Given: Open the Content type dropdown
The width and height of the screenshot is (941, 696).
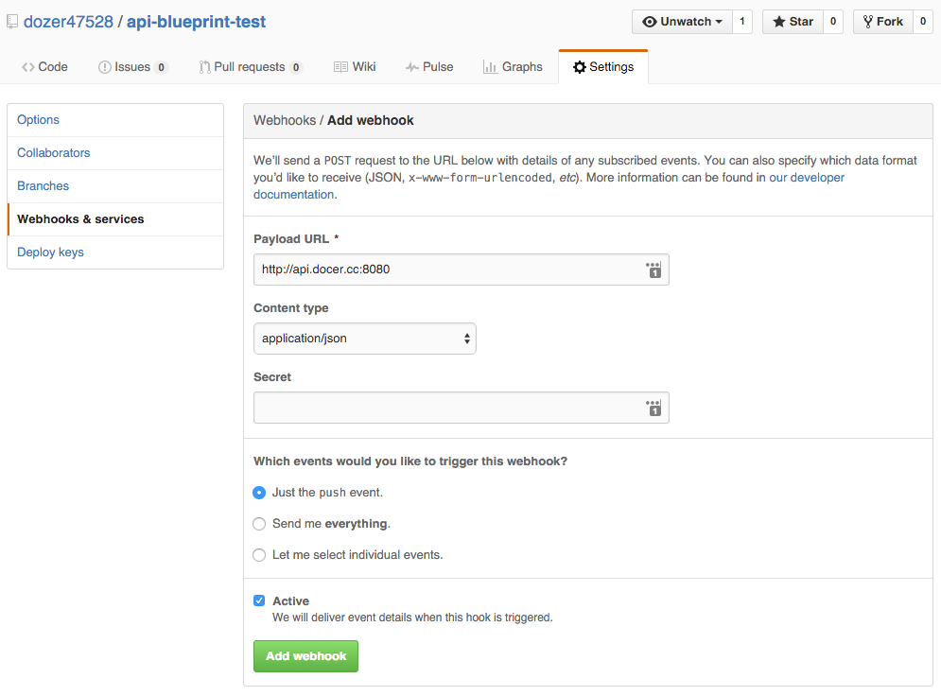Looking at the screenshot, I should 365,339.
